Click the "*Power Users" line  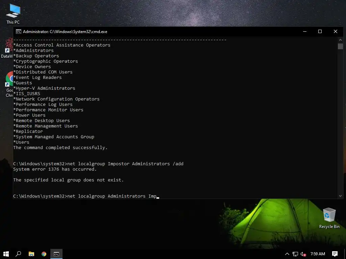(x=29, y=115)
